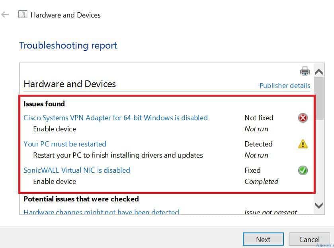Screen dimensions: 334x248
Task: Click the Issues found heading
Action: tap(44, 104)
